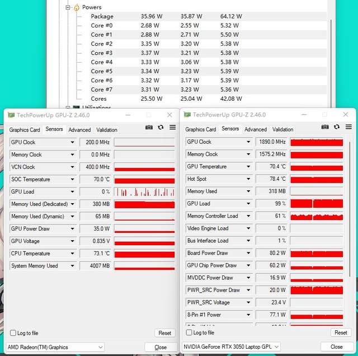Click Board Power Draw value 80.2 W
Image resolution: width=358 pixels, height=356 pixels.
271,253
